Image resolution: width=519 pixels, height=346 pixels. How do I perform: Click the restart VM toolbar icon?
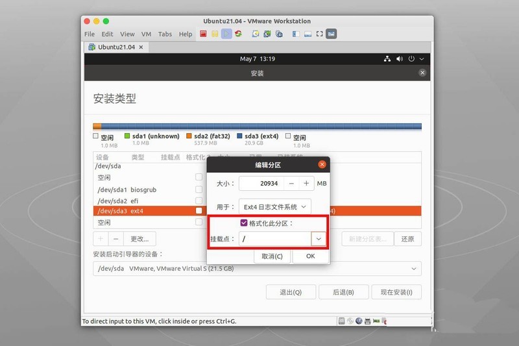tap(238, 34)
